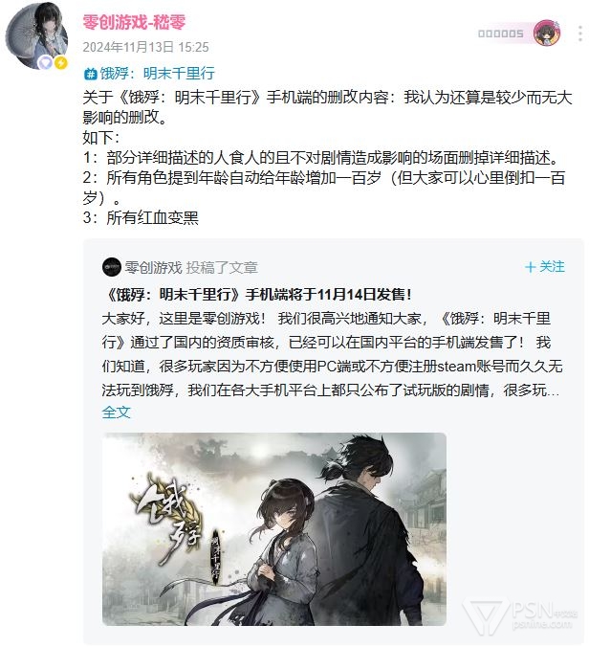Click the fan card avatar decoration

547,33
